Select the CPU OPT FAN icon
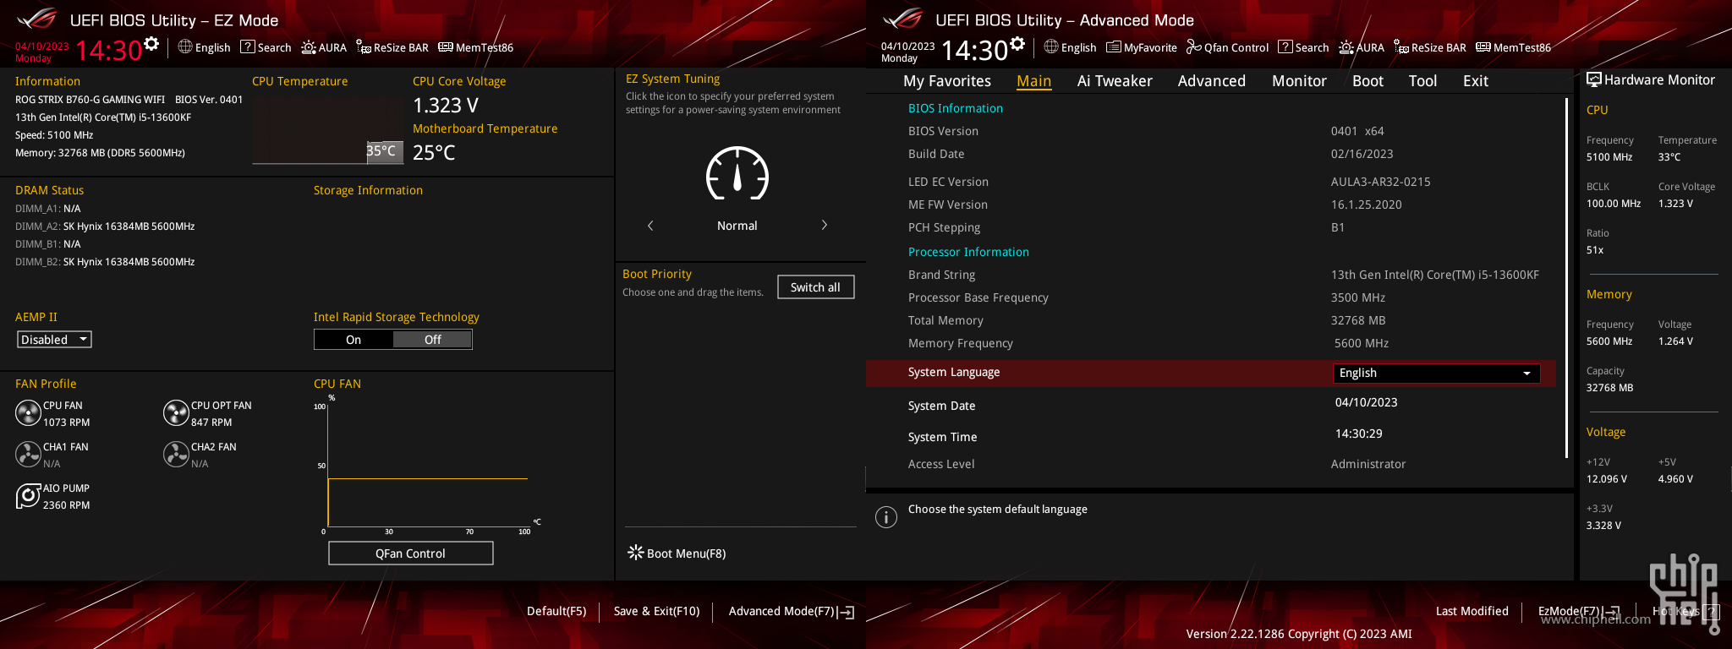Viewport: 1732px width, 649px height. tap(176, 412)
